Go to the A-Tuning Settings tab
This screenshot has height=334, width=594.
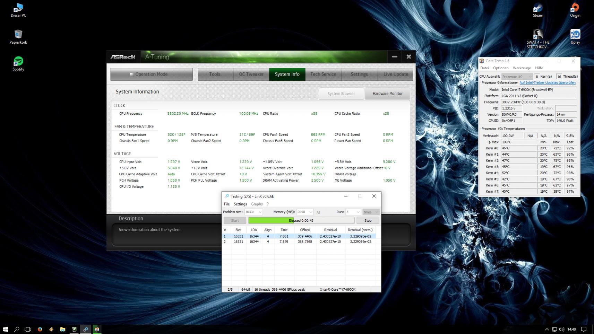click(x=359, y=74)
